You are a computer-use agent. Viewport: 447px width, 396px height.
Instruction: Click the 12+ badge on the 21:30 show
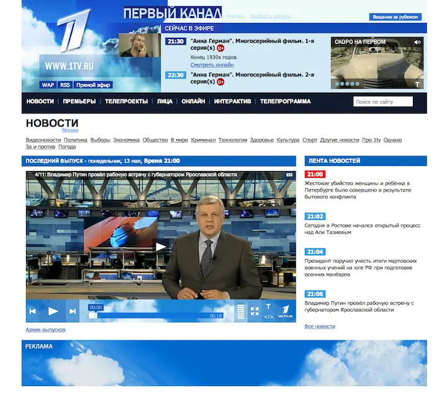tap(220, 48)
